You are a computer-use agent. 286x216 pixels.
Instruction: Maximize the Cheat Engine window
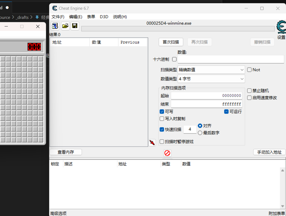pos(262,8)
